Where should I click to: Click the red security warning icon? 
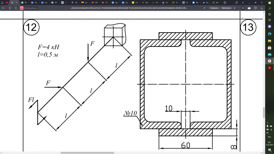[22, 8]
